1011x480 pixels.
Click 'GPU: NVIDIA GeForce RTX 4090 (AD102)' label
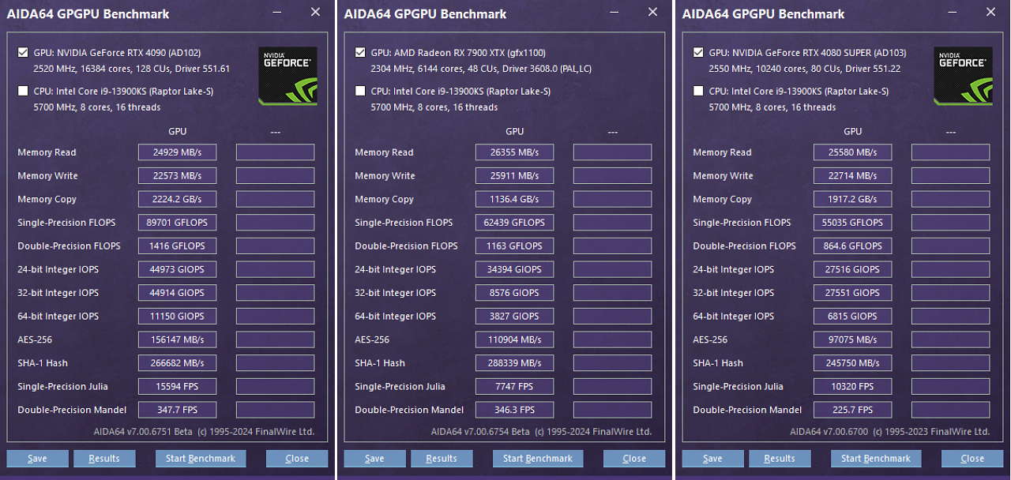[117, 53]
